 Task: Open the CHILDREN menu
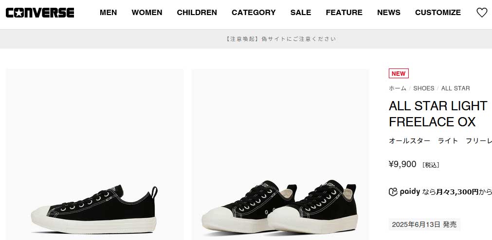click(x=197, y=13)
